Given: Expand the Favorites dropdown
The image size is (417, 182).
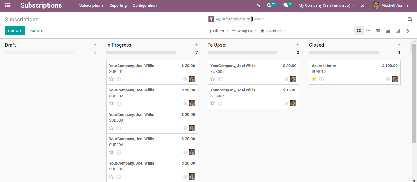Looking at the screenshot, I should point(273,31).
